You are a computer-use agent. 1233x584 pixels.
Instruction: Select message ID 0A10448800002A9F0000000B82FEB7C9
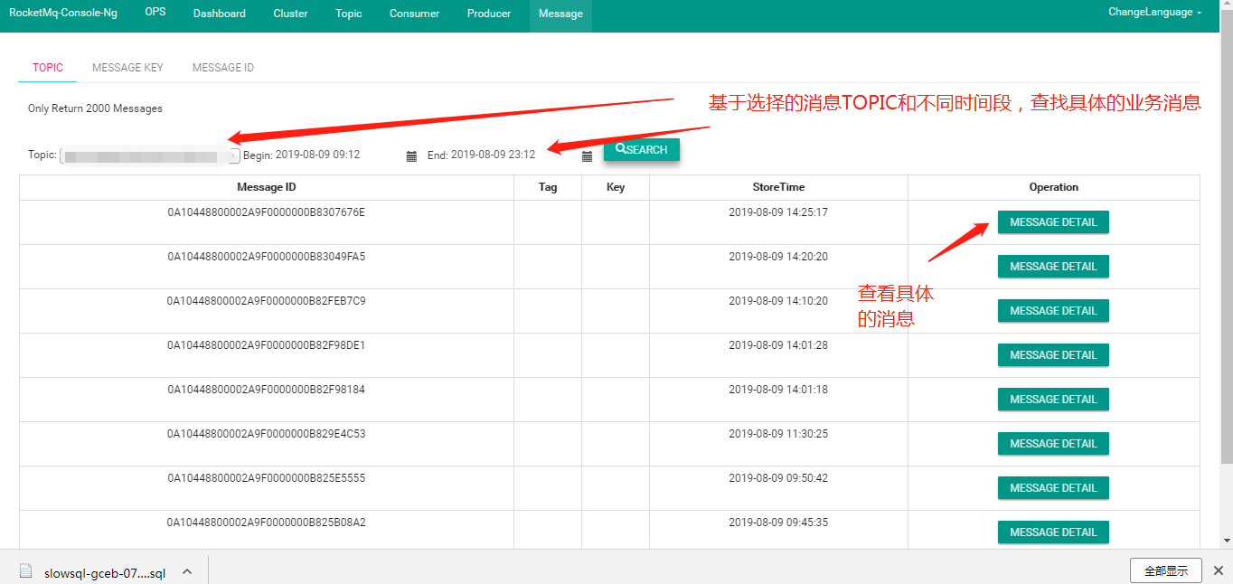267,301
